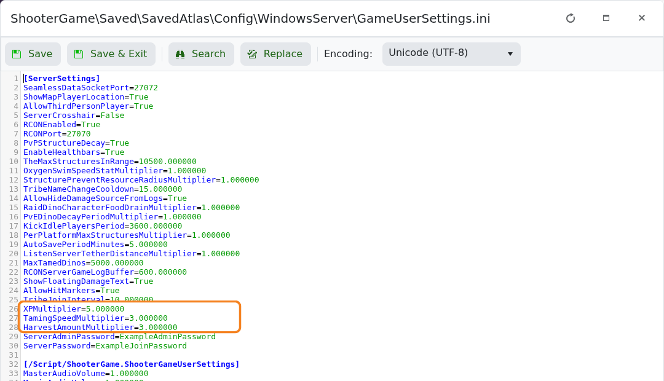The image size is (664, 381).
Task: Click the RaidDinoCharacterFoodDrainMultiplier line
Action: (x=132, y=208)
